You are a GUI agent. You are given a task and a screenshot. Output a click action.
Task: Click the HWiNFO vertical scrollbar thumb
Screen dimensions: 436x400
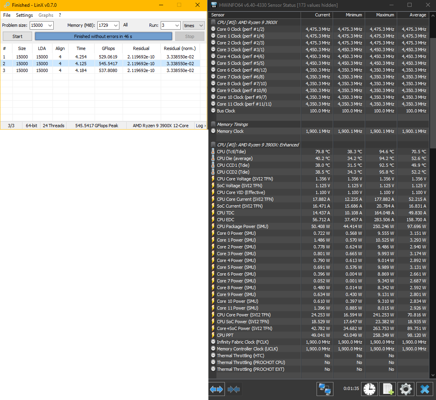(x=433, y=93)
